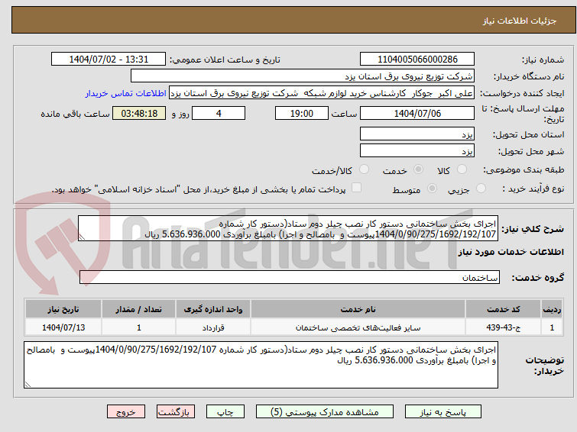Click the نوع فرآیند خرید label
The height and width of the screenshot is (432, 577).
533,189
